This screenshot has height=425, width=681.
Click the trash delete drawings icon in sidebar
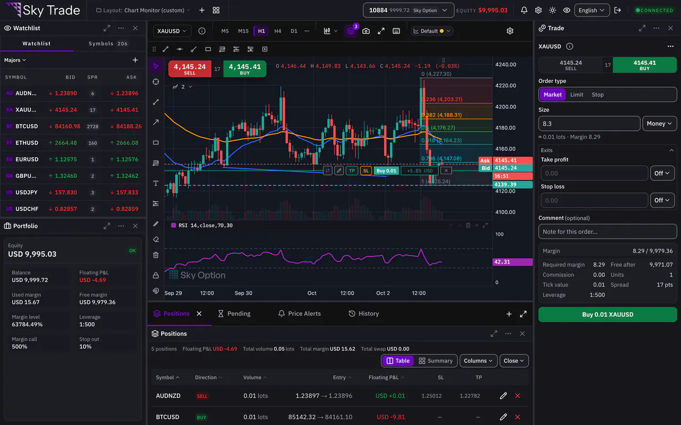click(x=156, y=255)
